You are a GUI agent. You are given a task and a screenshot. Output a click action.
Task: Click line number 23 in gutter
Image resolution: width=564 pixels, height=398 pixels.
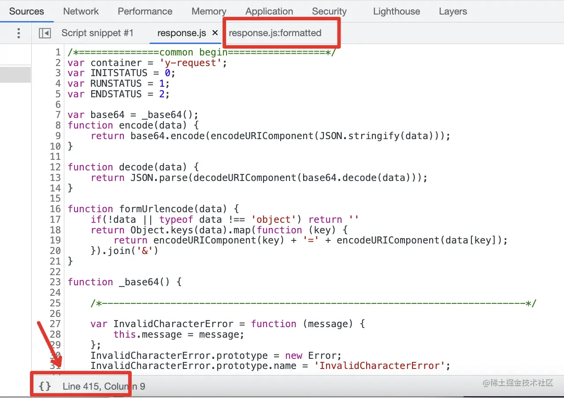[x=55, y=282]
